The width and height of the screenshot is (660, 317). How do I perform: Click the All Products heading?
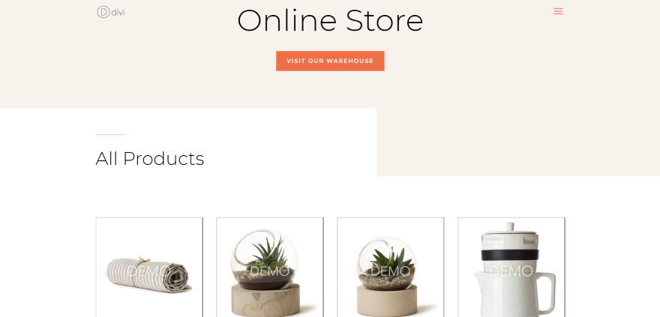tap(150, 159)
